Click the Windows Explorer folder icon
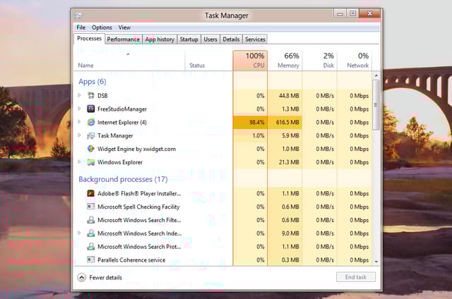The height and width of the screenshot is (299, 452). point(91,162)
